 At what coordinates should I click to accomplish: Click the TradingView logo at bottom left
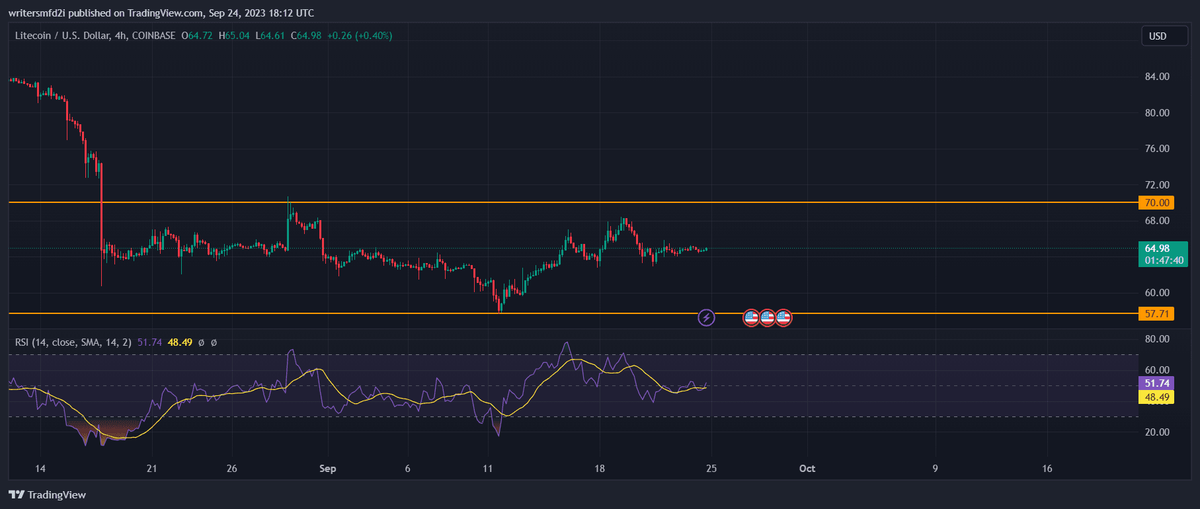pos(17,494)
